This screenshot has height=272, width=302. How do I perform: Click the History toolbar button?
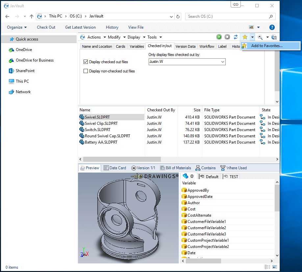pos(112,27)
